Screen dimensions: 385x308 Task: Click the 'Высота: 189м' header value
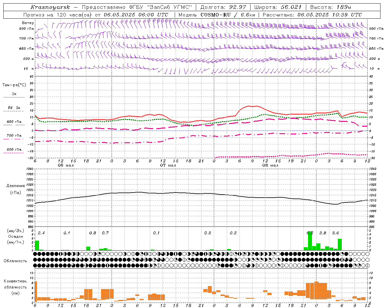pos(331,7)
